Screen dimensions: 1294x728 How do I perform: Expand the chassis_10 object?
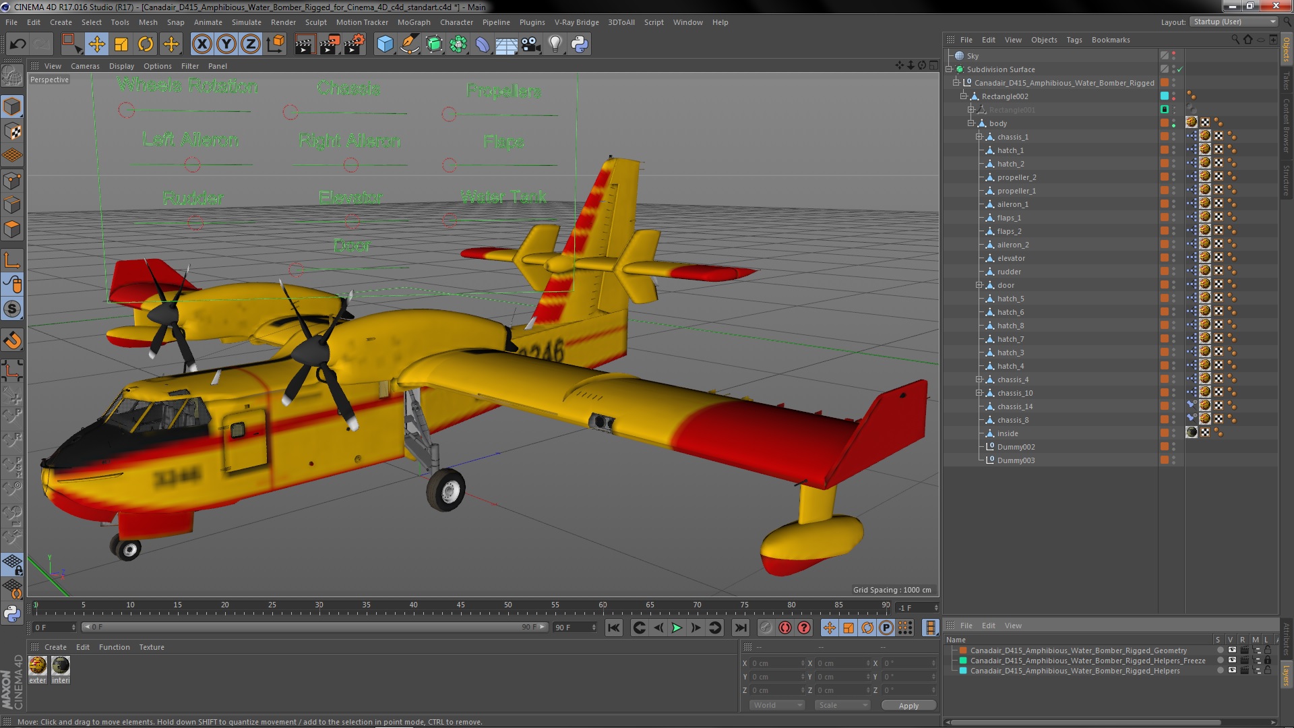click(x=979, y=393)
